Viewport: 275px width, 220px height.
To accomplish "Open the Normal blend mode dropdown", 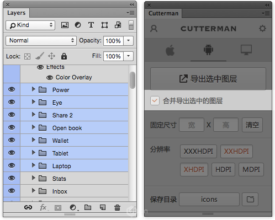I will (41, 41).
